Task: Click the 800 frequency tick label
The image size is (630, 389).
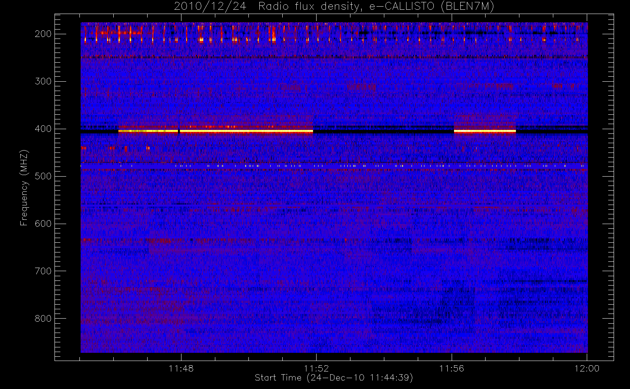Action: (x=43, y=319)
